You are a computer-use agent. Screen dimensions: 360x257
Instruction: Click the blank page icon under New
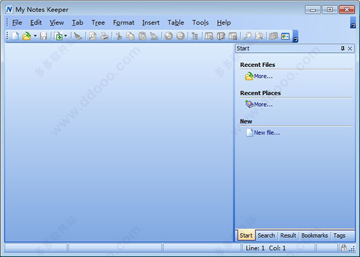[x=250, y=132]
